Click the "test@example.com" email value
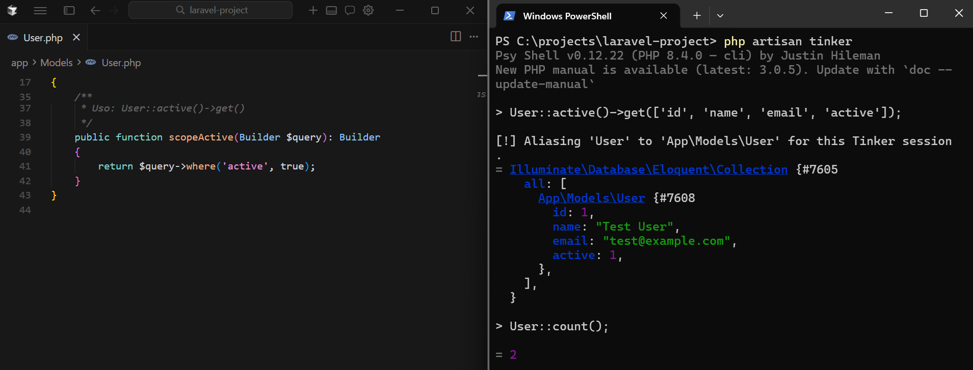Viewport: 973px width, 370px height. (667, 241)
